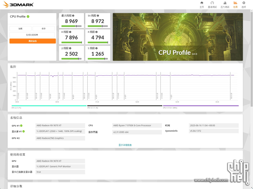Click the DISPLAY1 (2560 × 1440) resolution field
This screenshot has width=253, height=189.
point(60,131)
